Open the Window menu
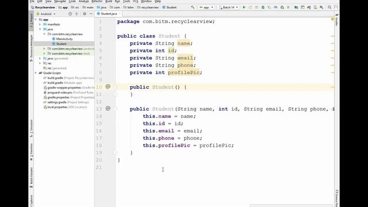This screenshot has height=207, width=368. tap(146, 1)
